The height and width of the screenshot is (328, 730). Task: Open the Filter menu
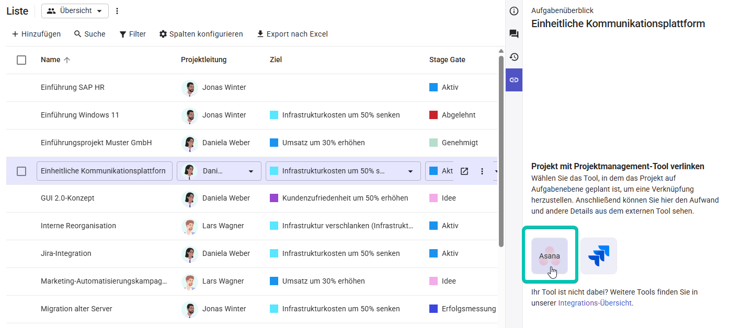(x=132, y=33)
